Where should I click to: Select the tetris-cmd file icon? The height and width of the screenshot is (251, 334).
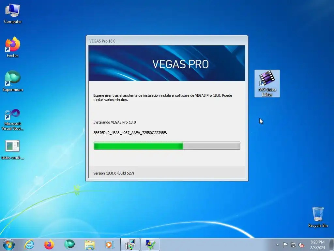tap(13, 150)
